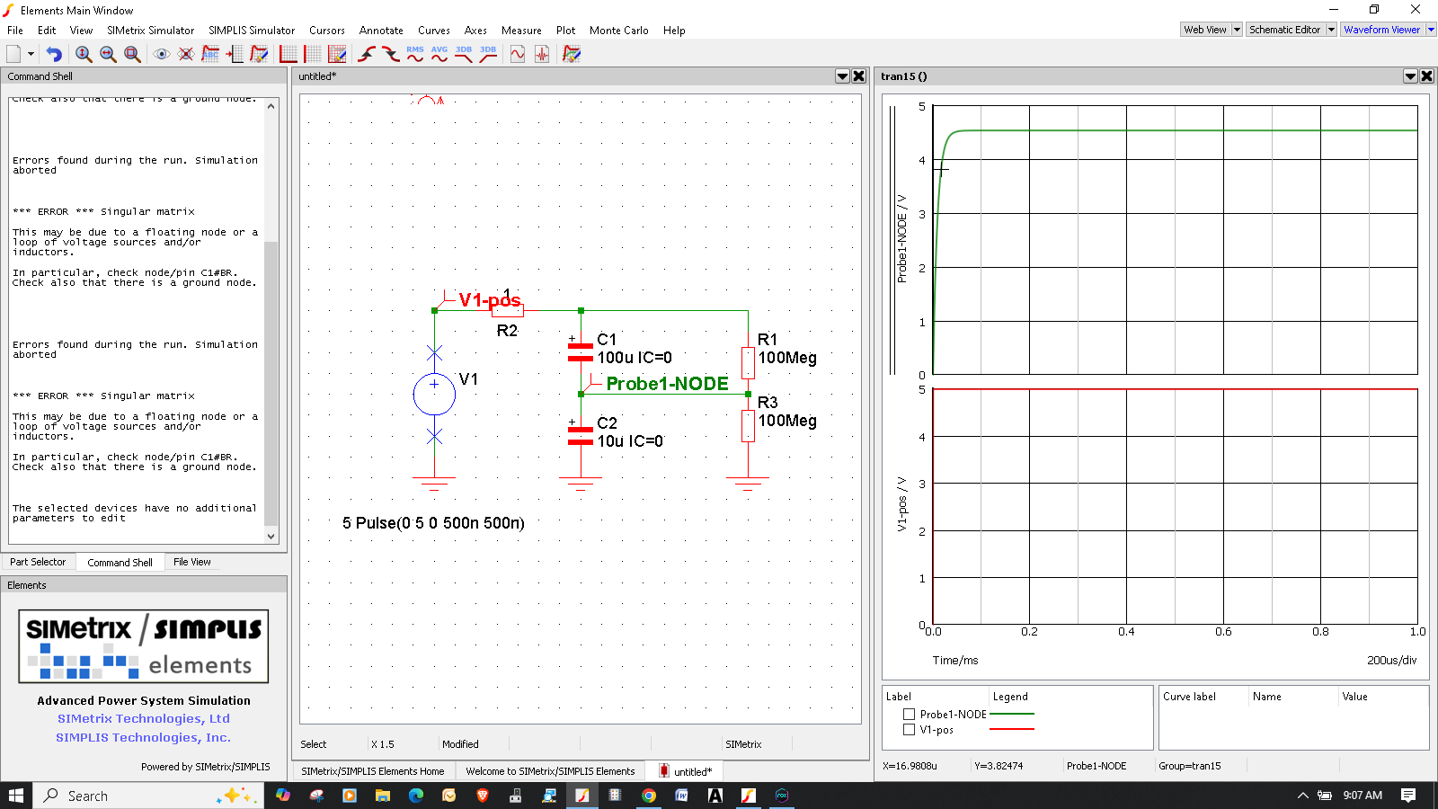Select capacitor C1 in the schematic
Screen dimensions: 1438x809
581,351
